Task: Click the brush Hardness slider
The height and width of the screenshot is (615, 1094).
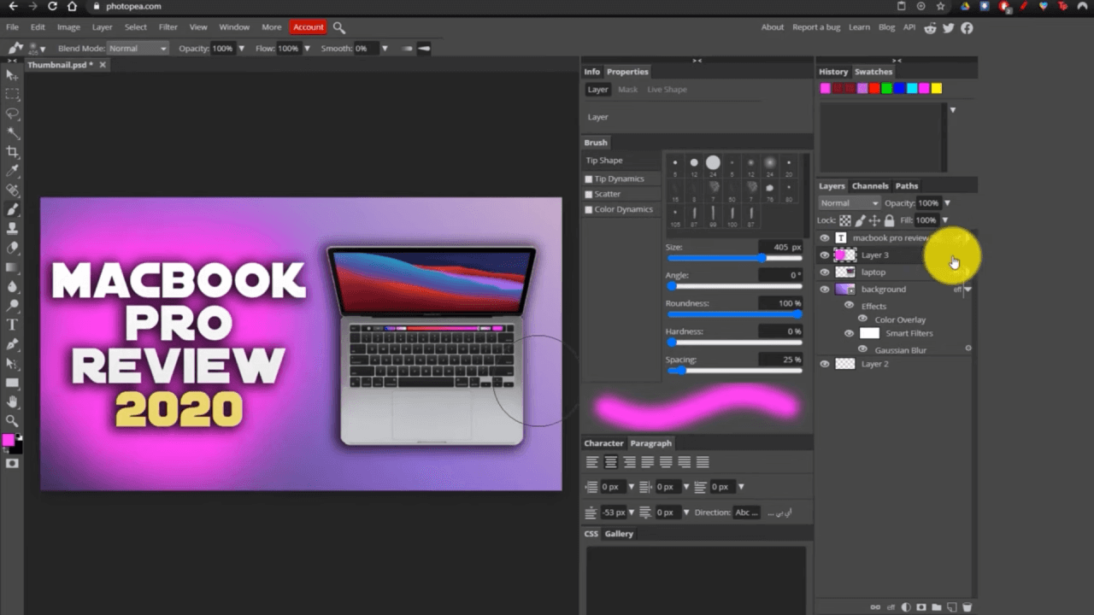Action: tap(734, 343)
